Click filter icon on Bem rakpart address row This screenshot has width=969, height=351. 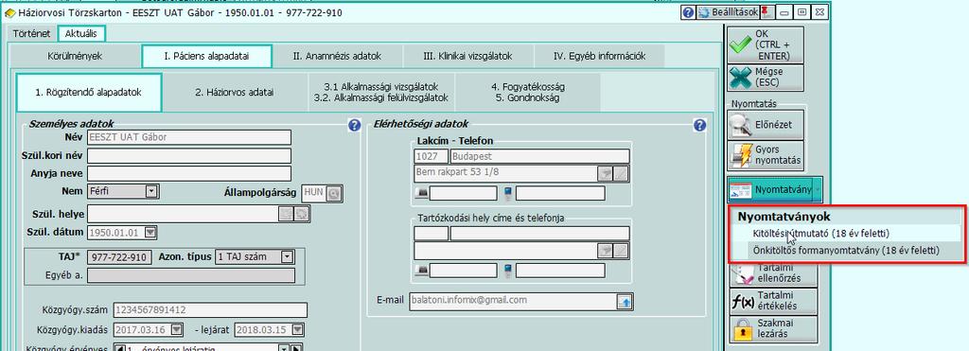605,174
